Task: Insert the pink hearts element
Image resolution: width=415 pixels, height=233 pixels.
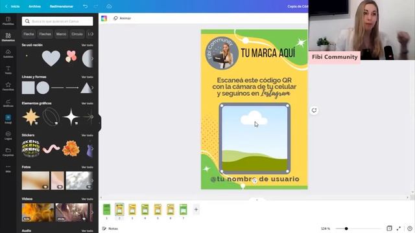Action: [x=71, y=56]
